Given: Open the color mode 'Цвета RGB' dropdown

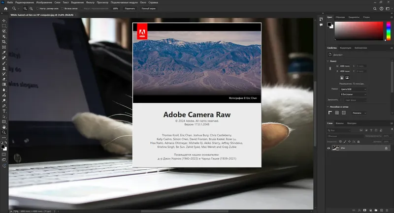Looking at the screenshot, I should (353, 90).
